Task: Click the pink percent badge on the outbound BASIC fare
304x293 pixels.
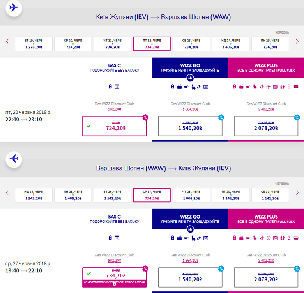Action: [145, 117]
